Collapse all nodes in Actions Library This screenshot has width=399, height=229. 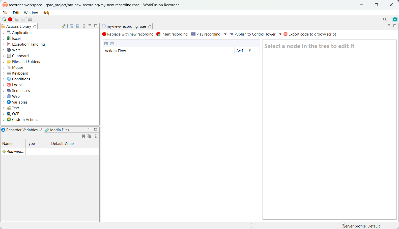coord(78,26)
